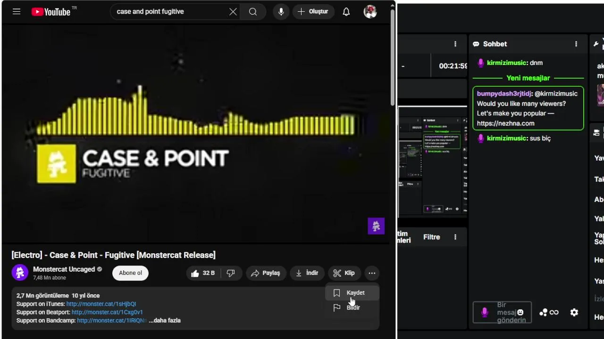Open the https://nezhna.com link in chat
Screen dimensions: 604x339
pyautogui.click(x=506, y=123)
